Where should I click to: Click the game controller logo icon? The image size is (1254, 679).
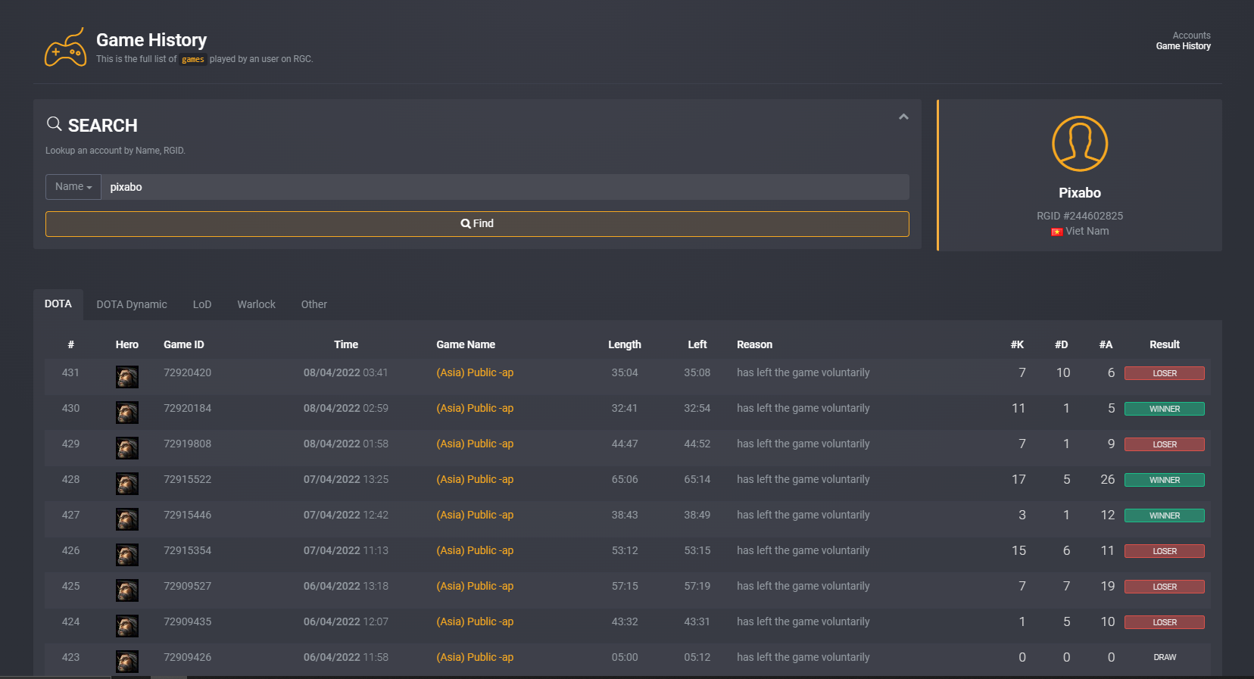tap(65, 48)
